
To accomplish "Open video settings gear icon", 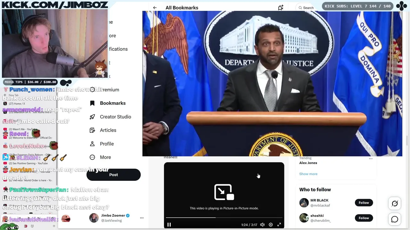I will (271, 225).
